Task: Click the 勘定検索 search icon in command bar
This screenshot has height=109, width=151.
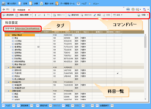Action: pos(4,15)
